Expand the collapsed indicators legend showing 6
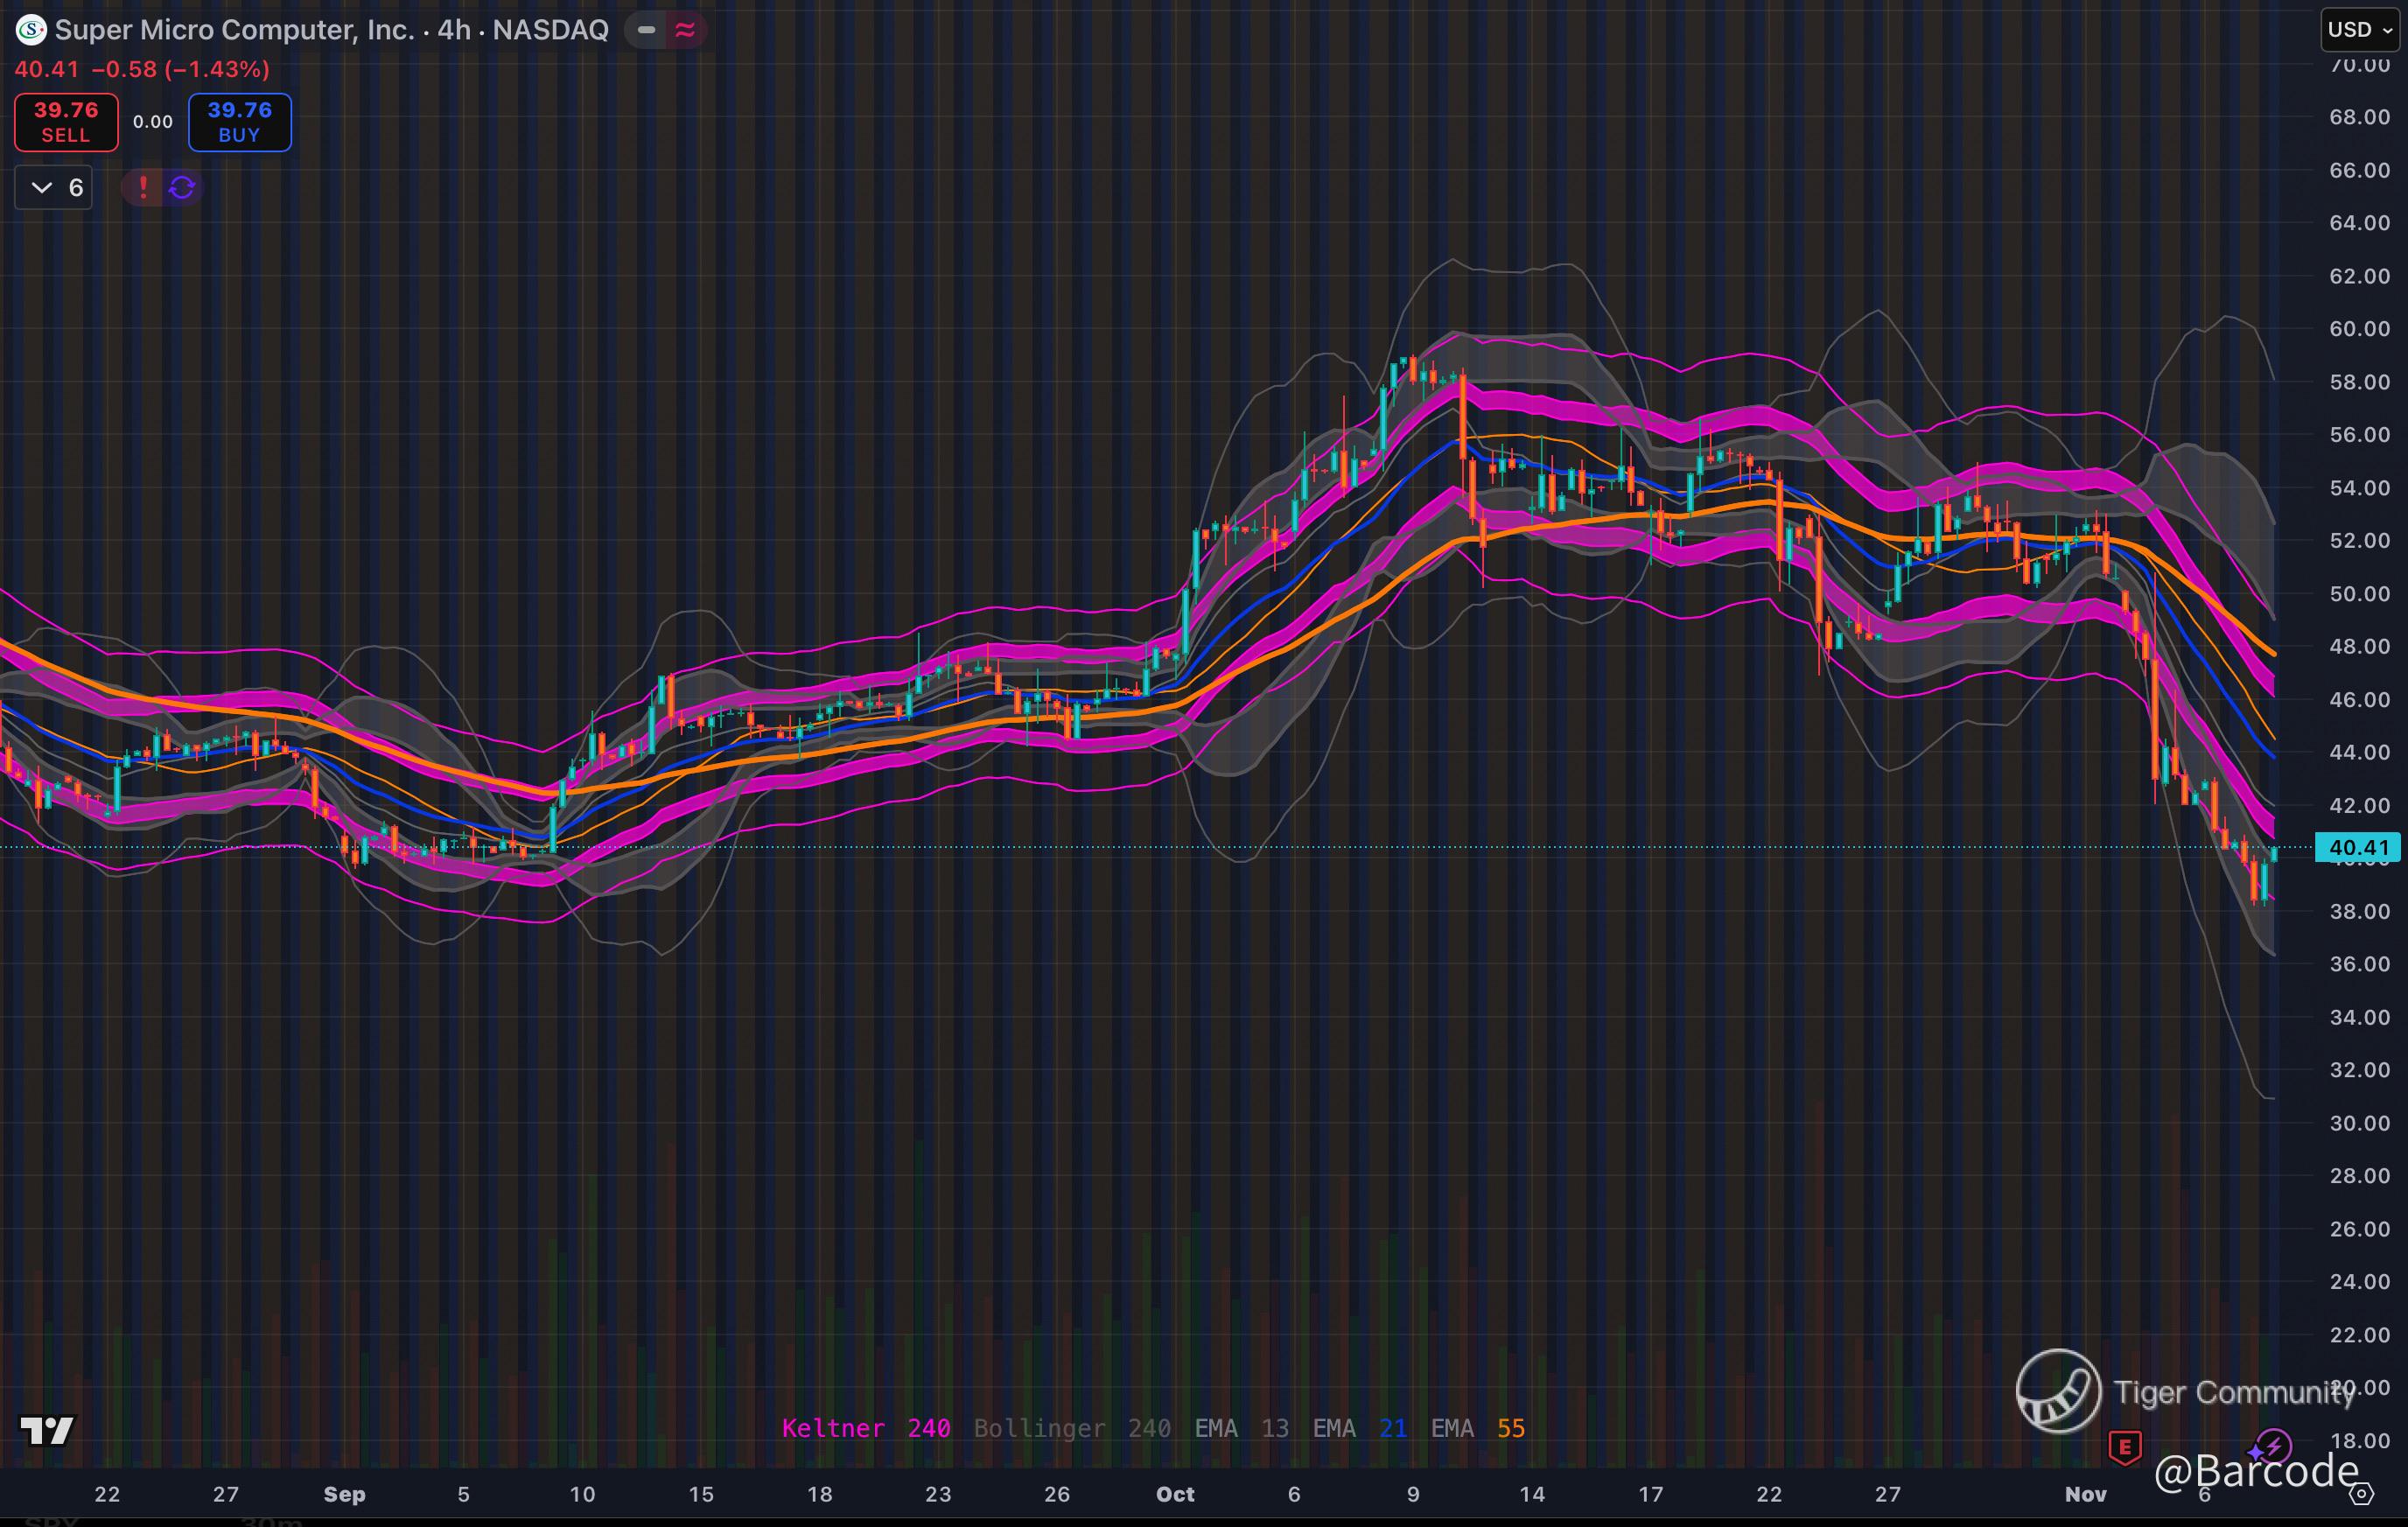The image size is (2408, 1527). point(54,188)
